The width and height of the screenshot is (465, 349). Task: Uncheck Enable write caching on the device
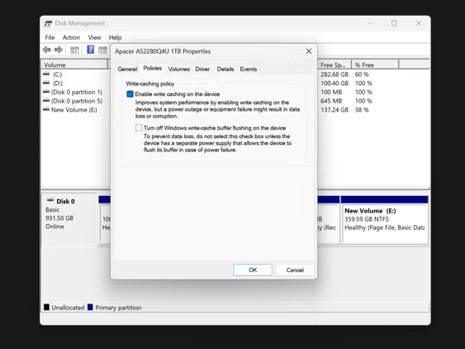(130, 94)
